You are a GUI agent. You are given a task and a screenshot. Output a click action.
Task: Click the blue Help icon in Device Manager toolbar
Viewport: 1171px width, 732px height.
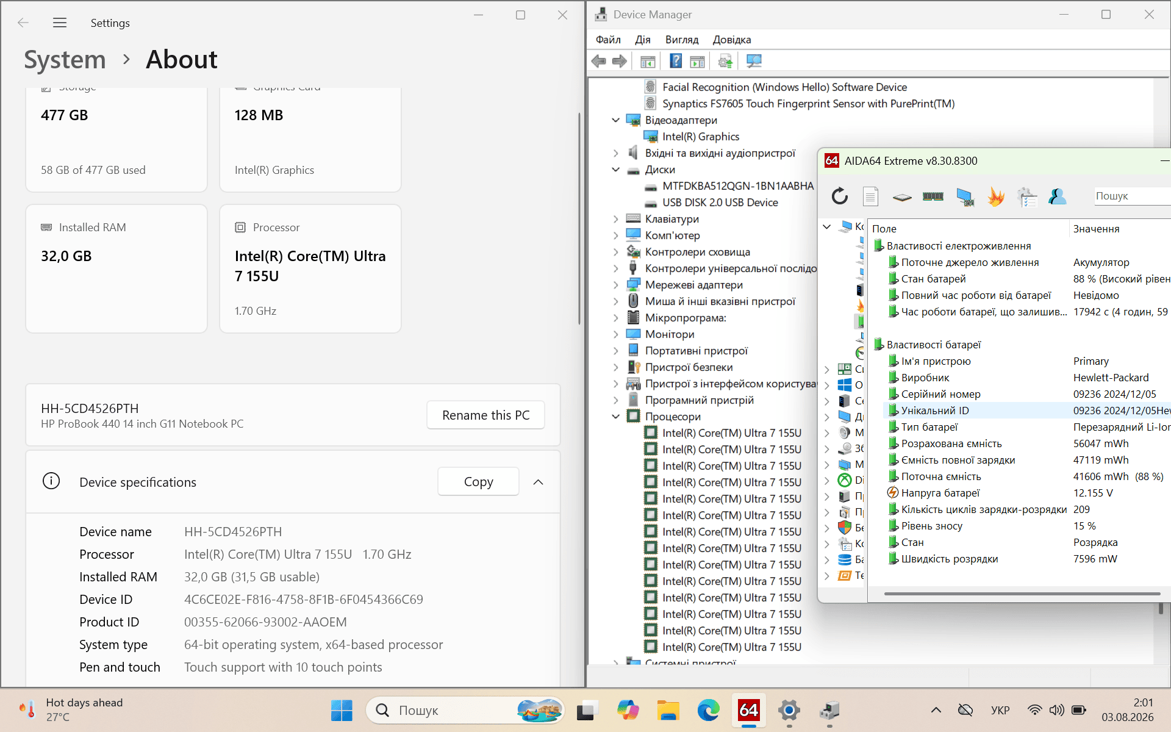click(676, 61)
